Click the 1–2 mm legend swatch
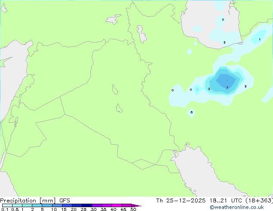 click(x=27, y=205)
